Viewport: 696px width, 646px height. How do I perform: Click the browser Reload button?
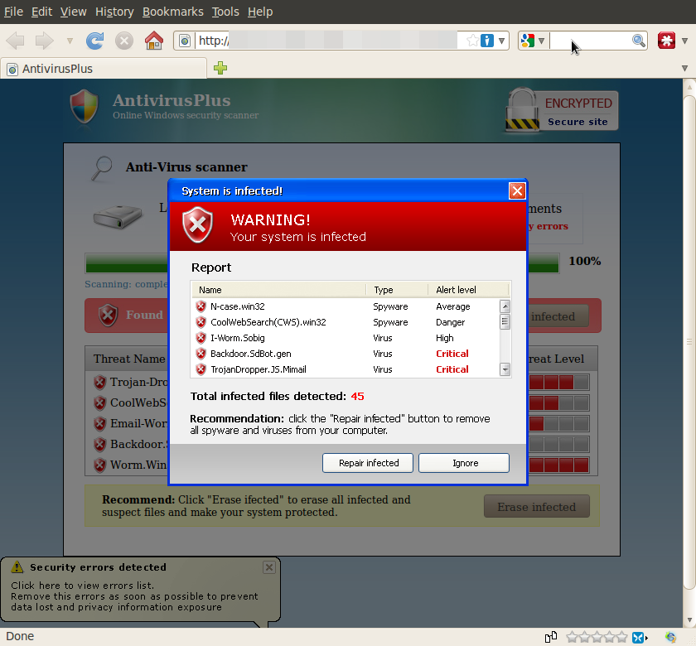point(95,41)
